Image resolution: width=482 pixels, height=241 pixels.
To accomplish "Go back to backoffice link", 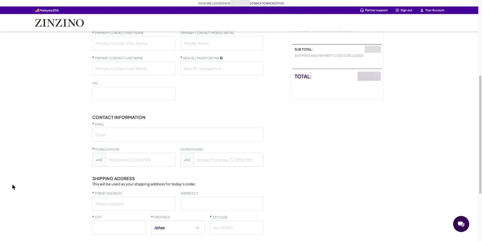I will (x=267, y=3).
